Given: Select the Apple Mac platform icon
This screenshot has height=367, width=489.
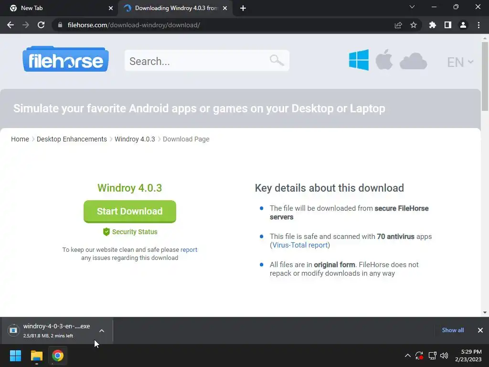Looking at the screenshot, I should [384, 59].
